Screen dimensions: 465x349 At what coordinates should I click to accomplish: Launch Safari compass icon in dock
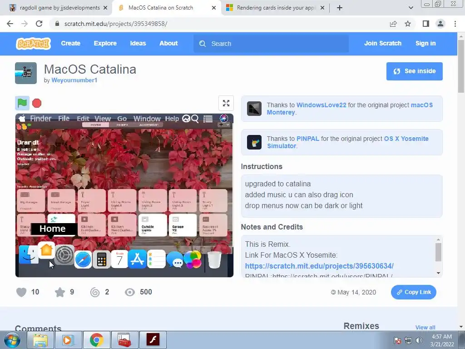click(83, 259)
